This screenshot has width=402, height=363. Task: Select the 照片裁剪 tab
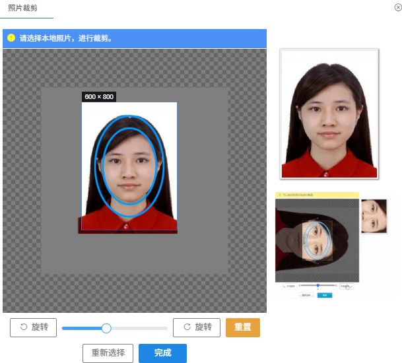click(22, 7)
